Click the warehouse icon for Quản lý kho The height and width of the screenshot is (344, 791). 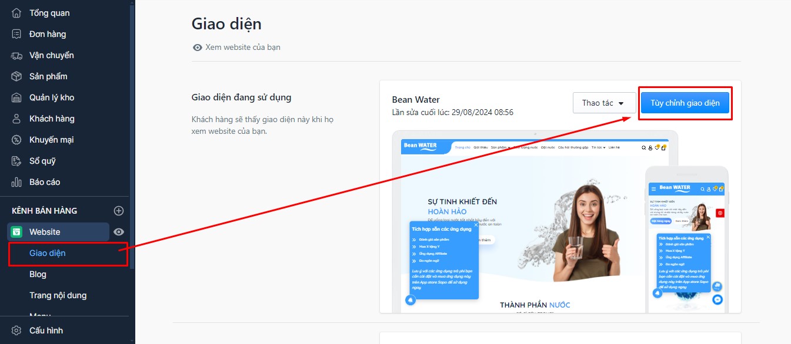16,97
